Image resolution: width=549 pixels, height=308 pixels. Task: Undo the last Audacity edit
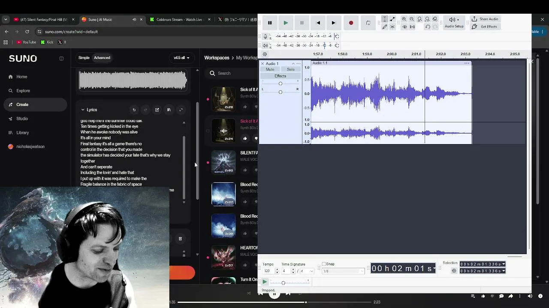(x=428, y=27)
